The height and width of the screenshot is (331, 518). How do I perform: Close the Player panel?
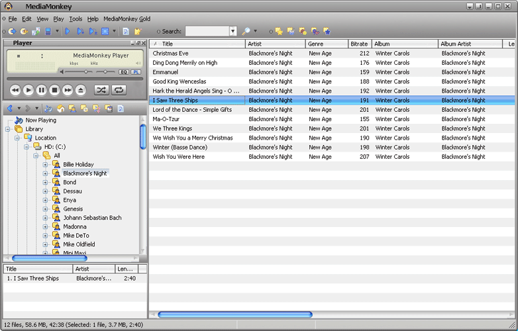[x=143, y=43]
